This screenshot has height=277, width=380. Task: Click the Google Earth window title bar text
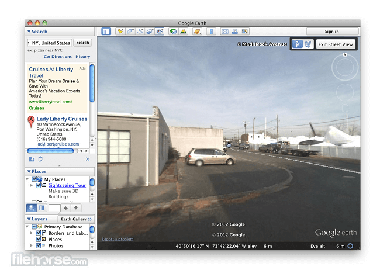coord(192,23)
